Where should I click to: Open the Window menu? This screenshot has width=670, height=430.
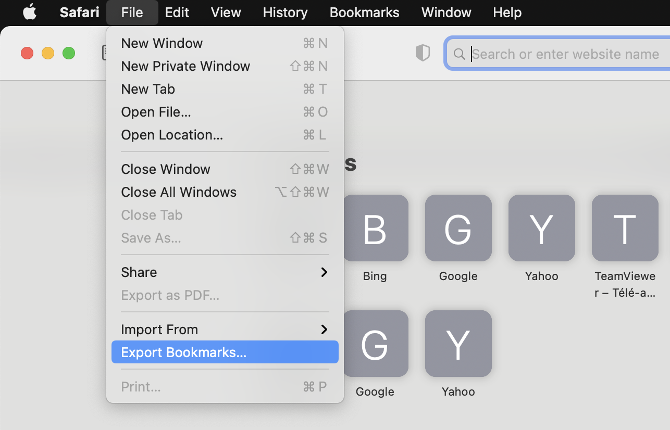(x=446, y=12)
